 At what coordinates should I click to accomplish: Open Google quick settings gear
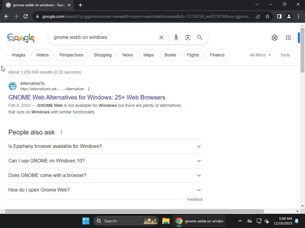tap(274, 38)
